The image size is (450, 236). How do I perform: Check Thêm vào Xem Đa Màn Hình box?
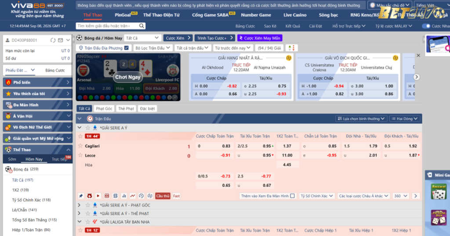coord(292,196)
